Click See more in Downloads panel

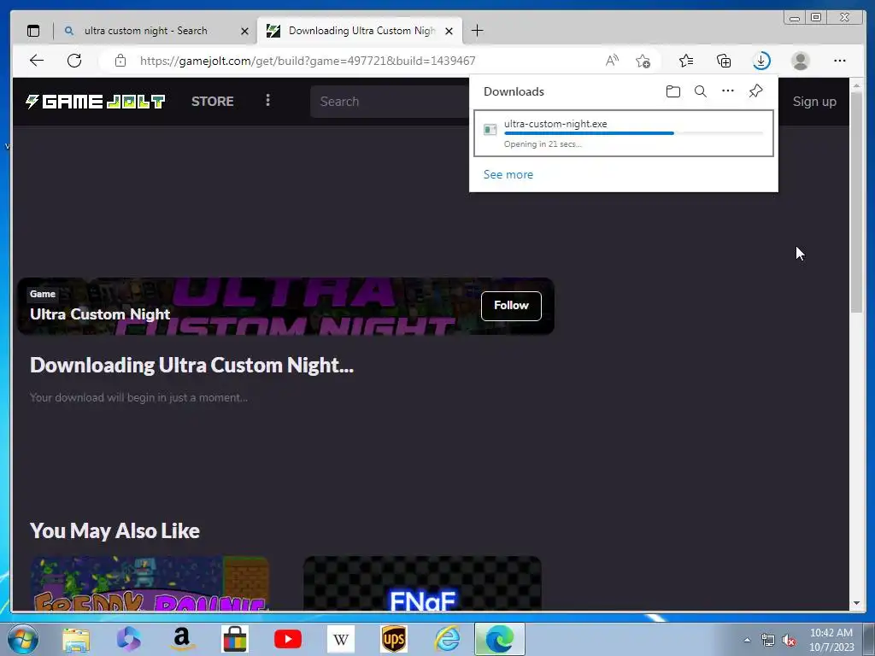pyautogui.click(x=508, y=174)
